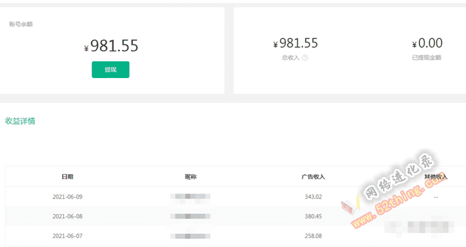Click the 其他收入 column header
The height and width of the screenshot is (247, 466).
436,177
